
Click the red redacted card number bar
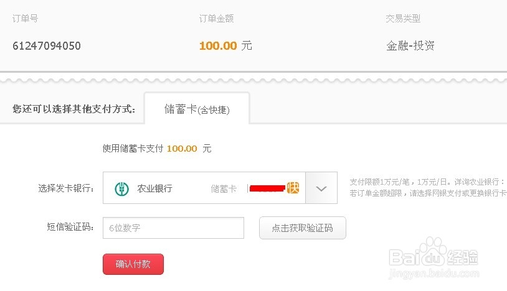[267, 188]
